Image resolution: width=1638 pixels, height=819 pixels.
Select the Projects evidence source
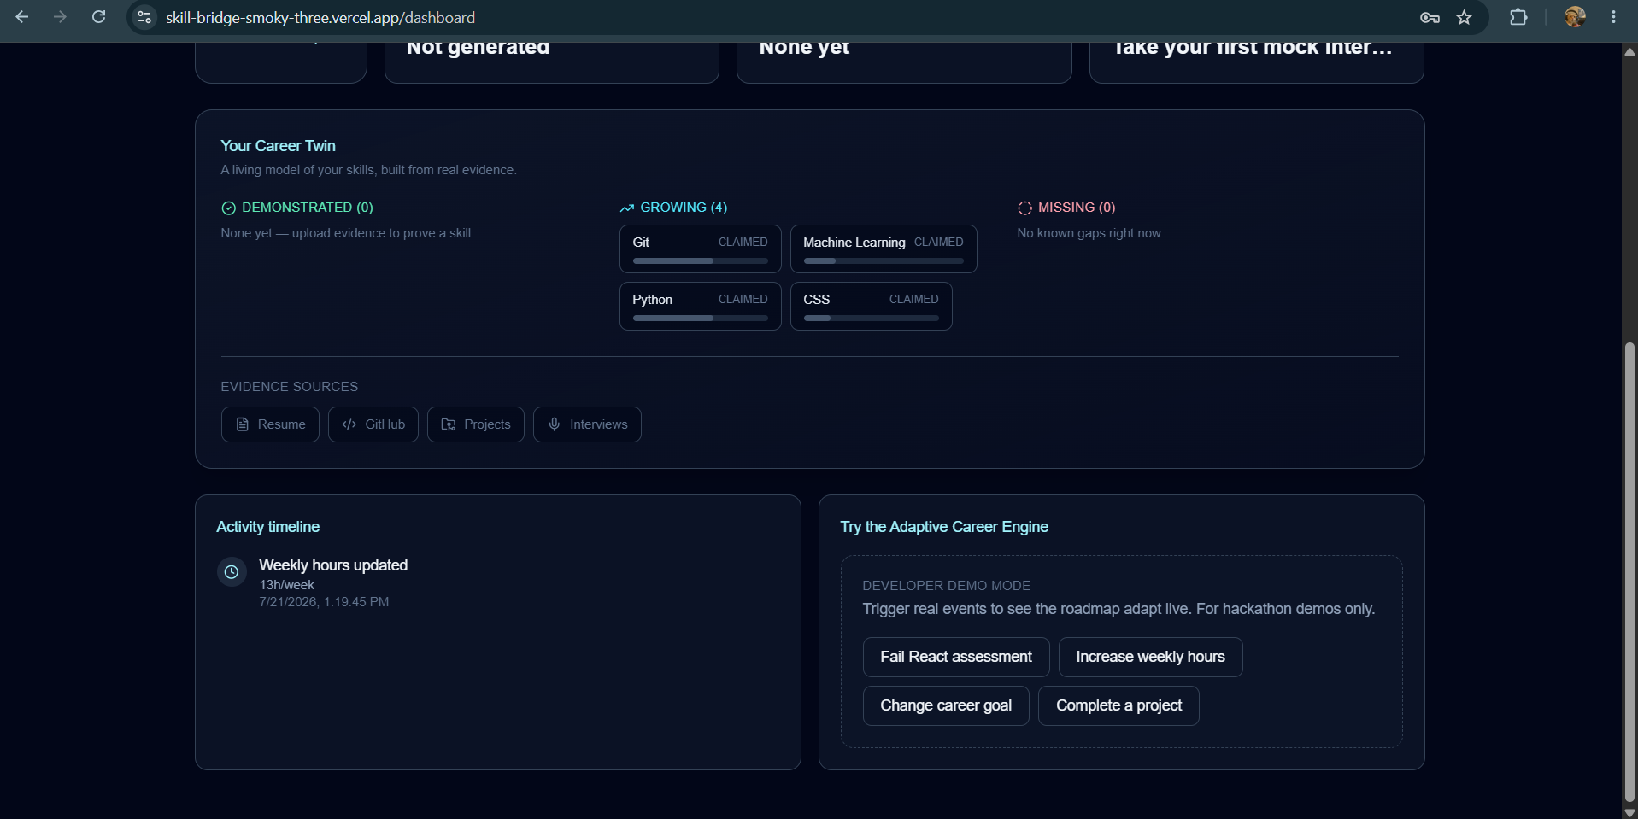[476, 424]
